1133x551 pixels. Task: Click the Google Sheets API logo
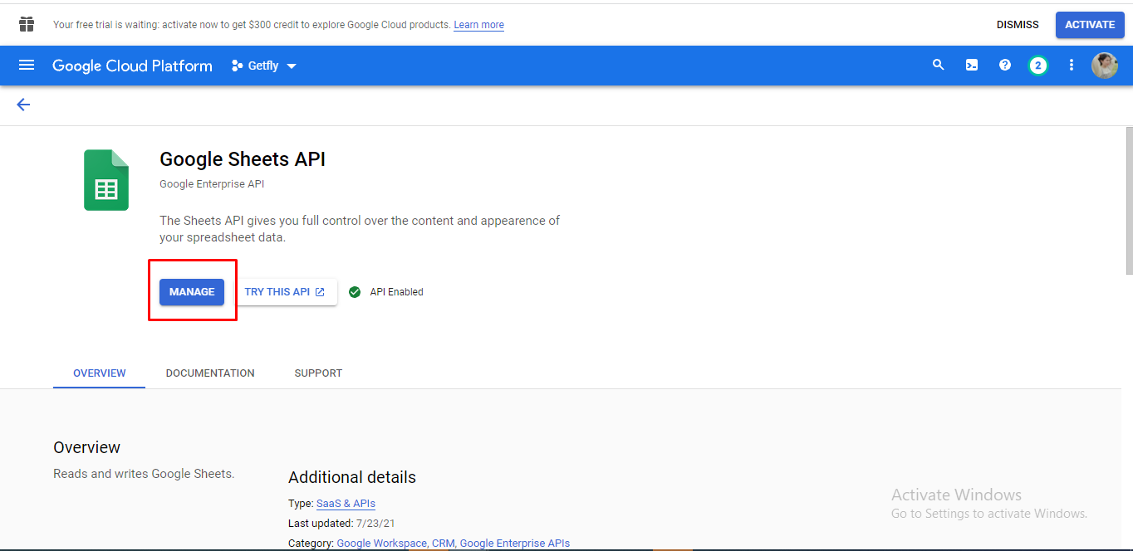point(106,180)
